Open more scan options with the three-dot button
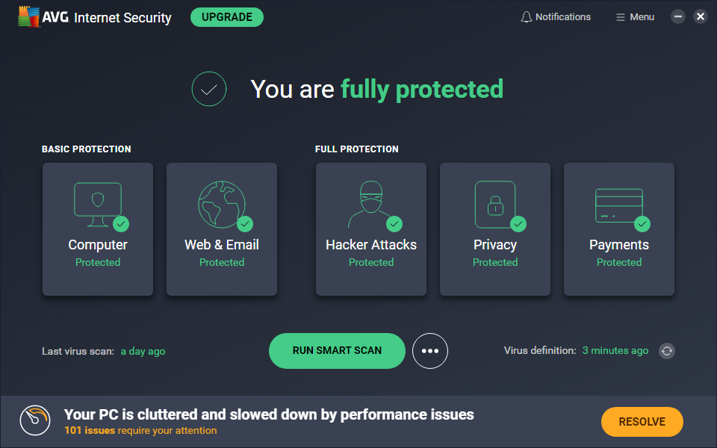This screenshot has width=717, height=448. pyautogui.click(x=430, y=351)
